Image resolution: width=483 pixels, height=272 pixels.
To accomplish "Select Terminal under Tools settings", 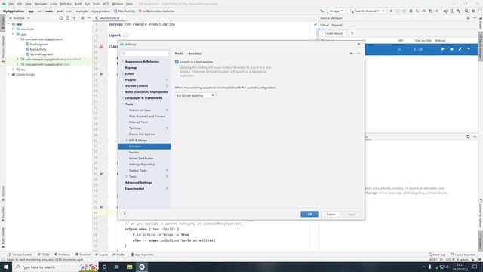I will click(x=134, y=128).
